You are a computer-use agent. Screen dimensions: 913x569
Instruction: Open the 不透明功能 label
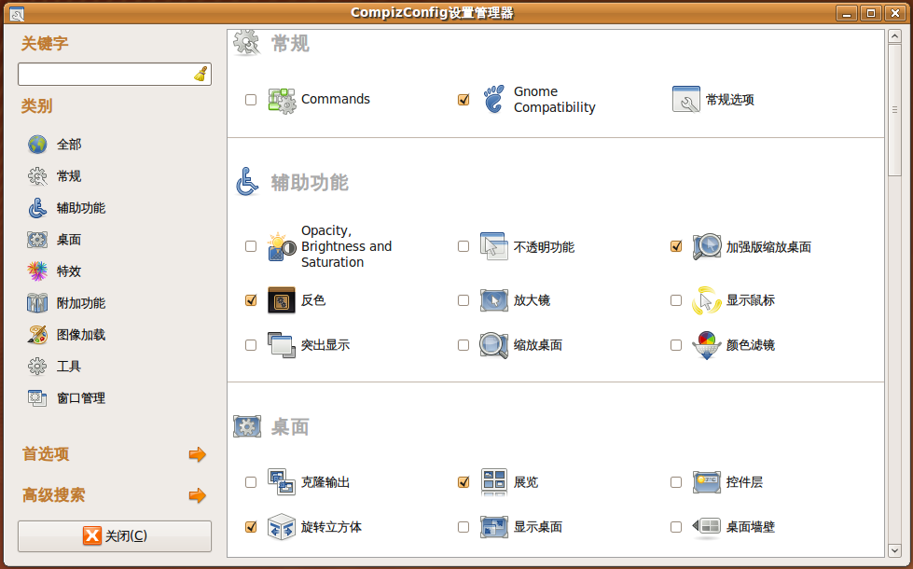pyautogui.click(x=544, y=247)
